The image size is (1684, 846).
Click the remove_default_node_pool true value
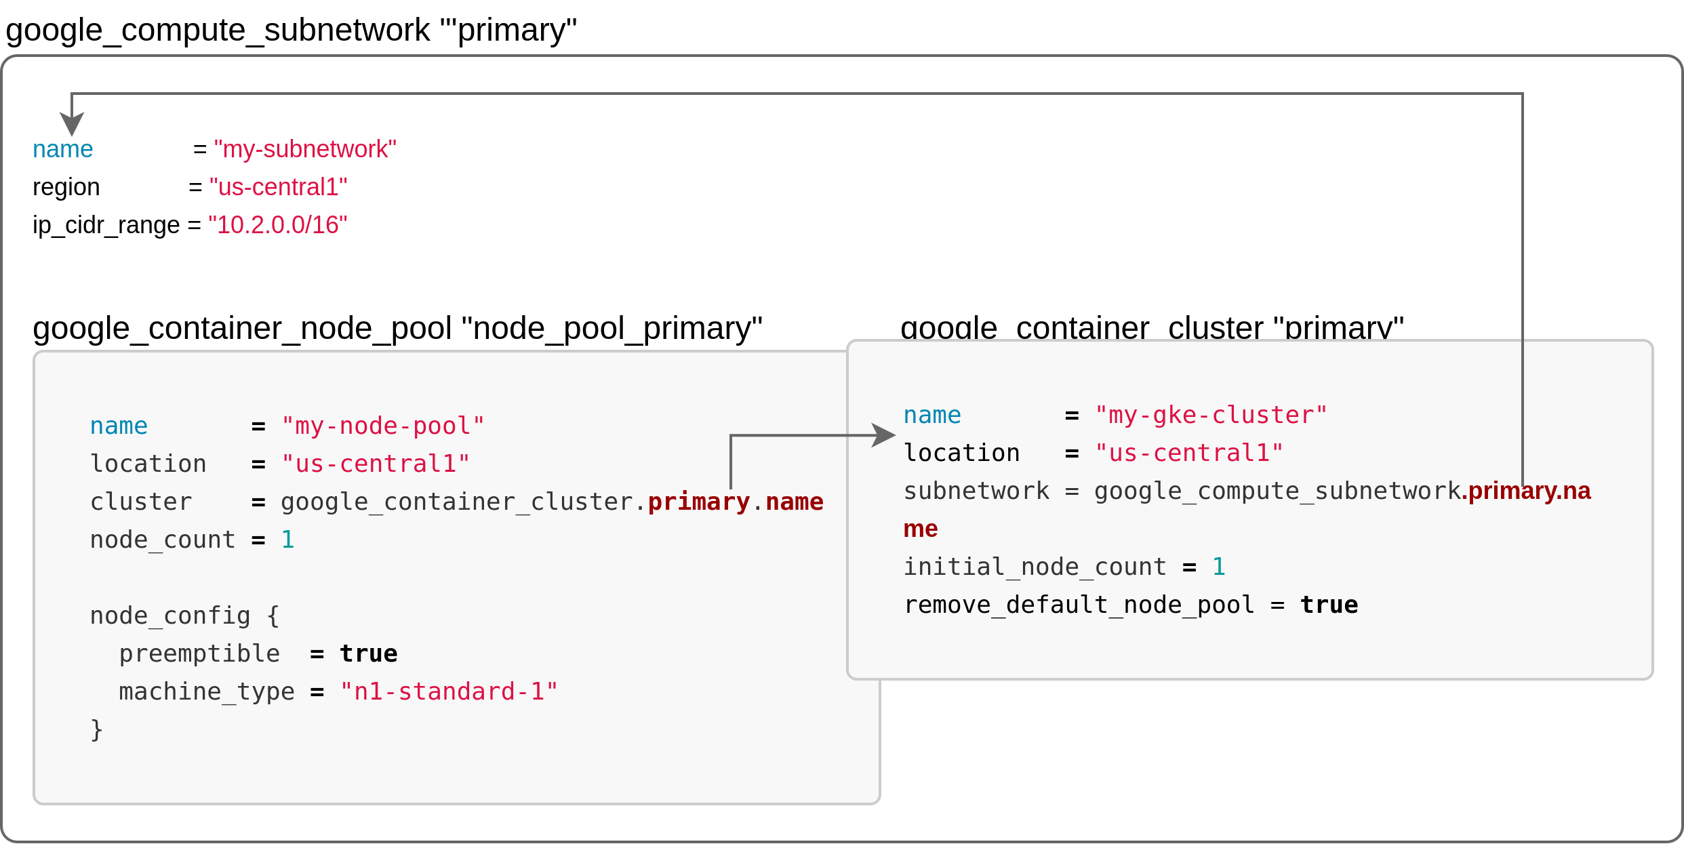pyautogui.click(x=1329, y=605)
